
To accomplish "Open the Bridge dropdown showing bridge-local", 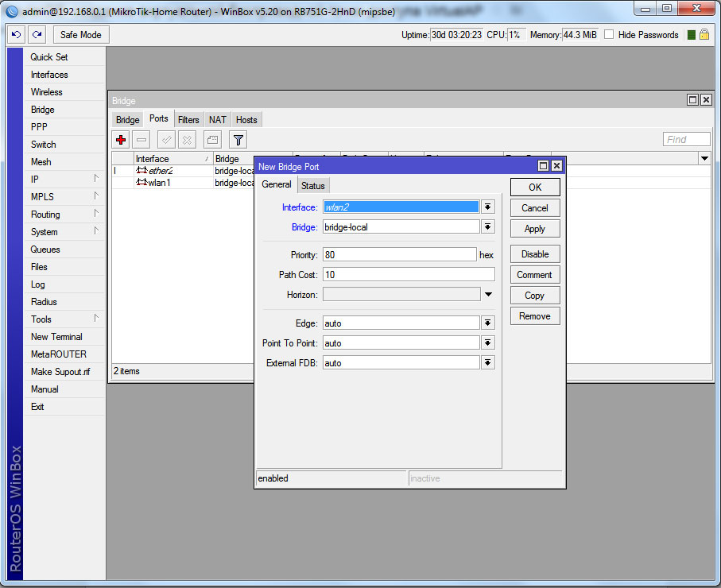I will [x=488, y=227].
